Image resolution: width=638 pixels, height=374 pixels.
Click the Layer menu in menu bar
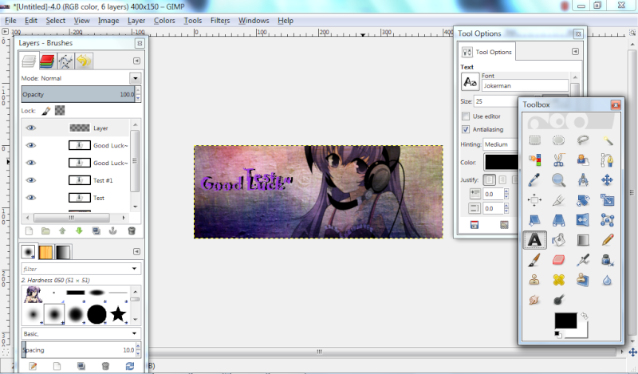pos(136,21)
